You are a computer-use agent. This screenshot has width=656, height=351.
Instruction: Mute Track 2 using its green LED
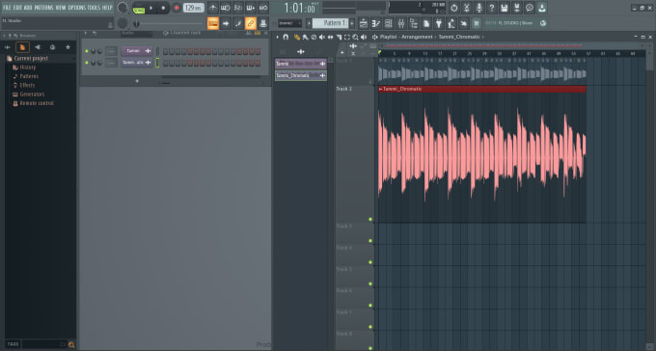(x=370, y=219)
